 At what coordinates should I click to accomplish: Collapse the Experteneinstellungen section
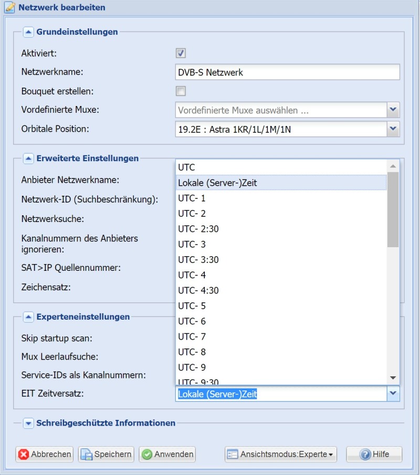[28, 317]
